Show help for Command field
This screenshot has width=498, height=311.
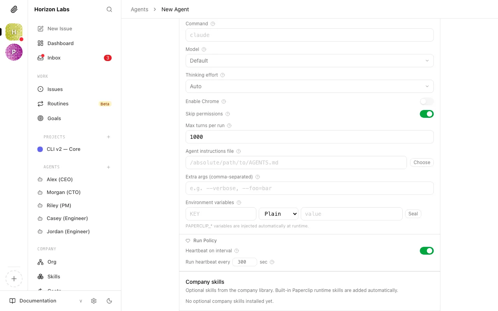pos(213,24)
